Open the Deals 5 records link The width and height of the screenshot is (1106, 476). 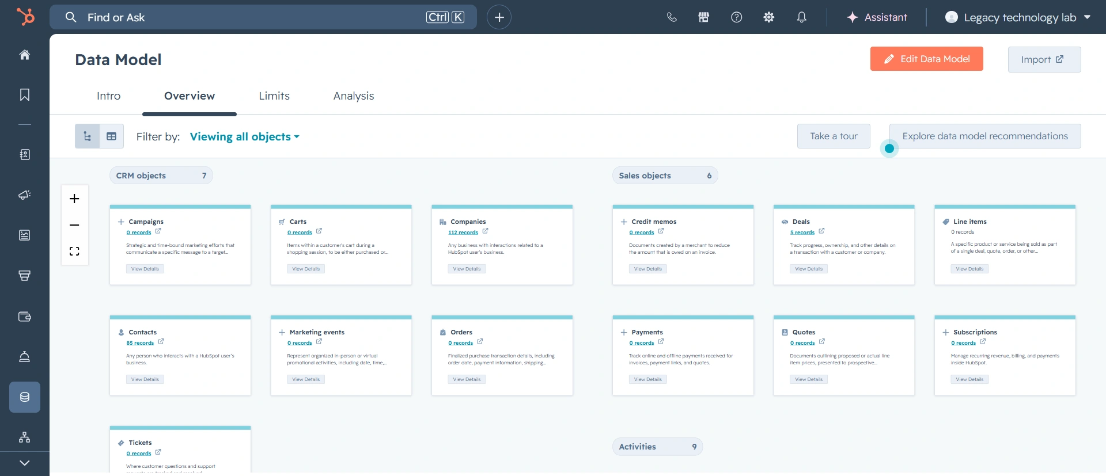802,233
